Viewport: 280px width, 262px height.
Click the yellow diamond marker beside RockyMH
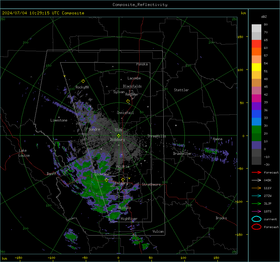[x=83, y=81]
